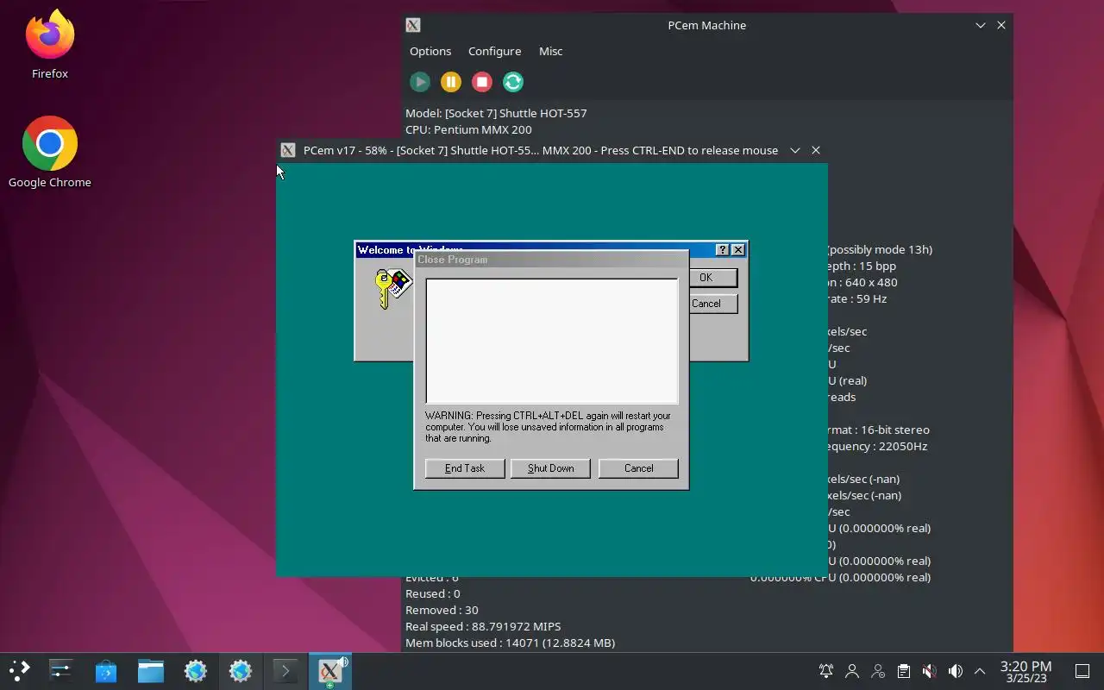
Task: Click the help question mark in Welcome dialog
Action: [x=723, y=250]
